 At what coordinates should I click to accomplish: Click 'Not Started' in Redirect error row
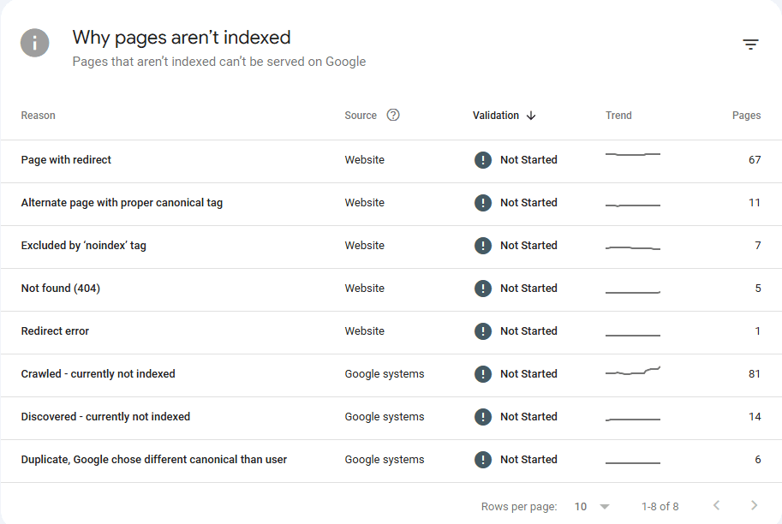pyautogui.click(x=528, y=331)
